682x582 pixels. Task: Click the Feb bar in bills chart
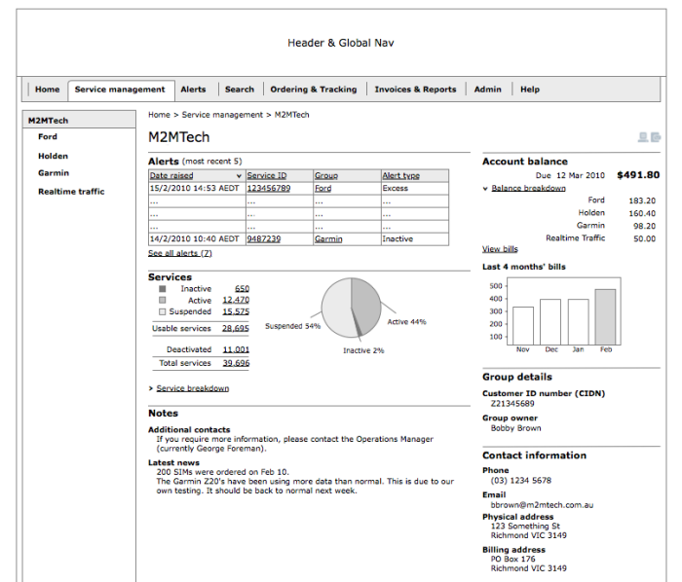(x=605, y=315)
